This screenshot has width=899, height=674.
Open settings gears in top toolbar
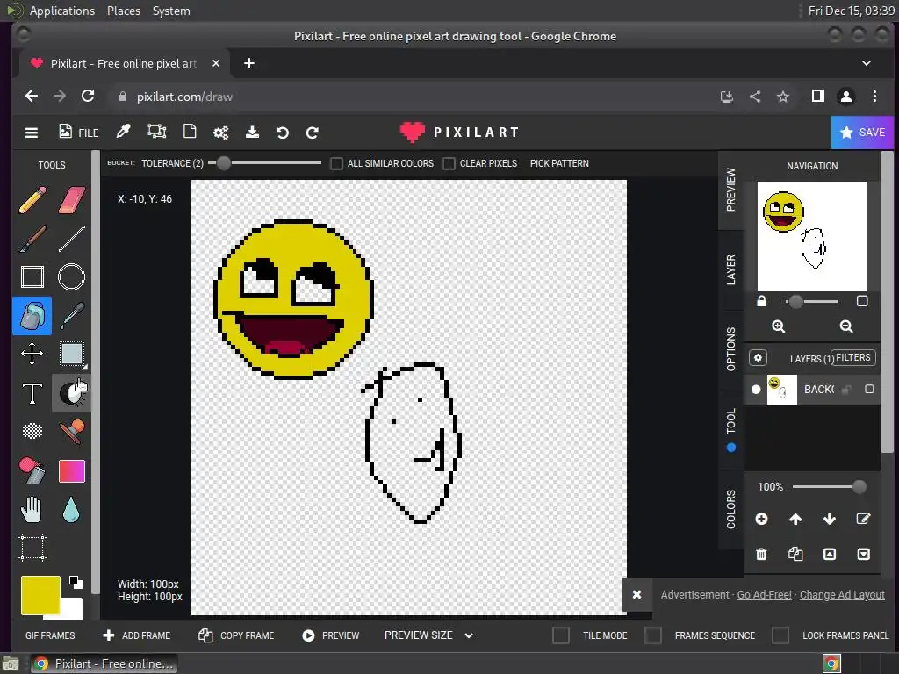pos(220,133)
